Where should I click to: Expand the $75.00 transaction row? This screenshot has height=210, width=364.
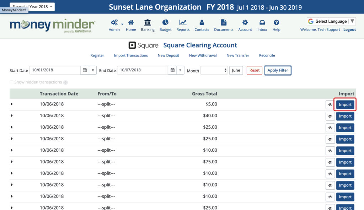[12, 162]
